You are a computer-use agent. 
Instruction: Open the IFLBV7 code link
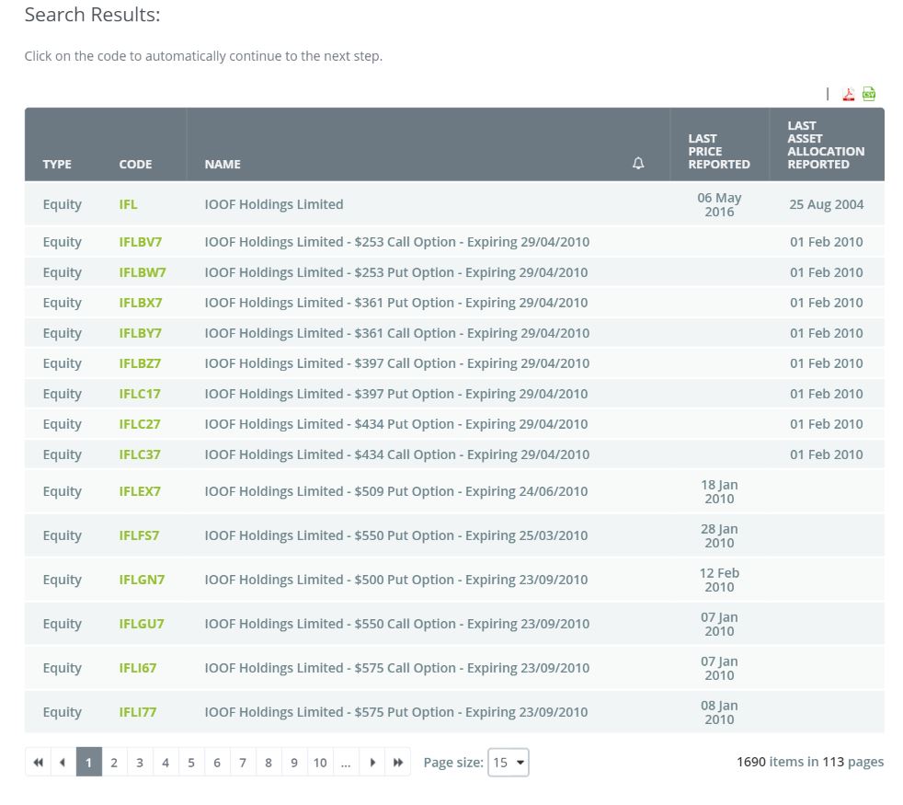click(140, 242)
